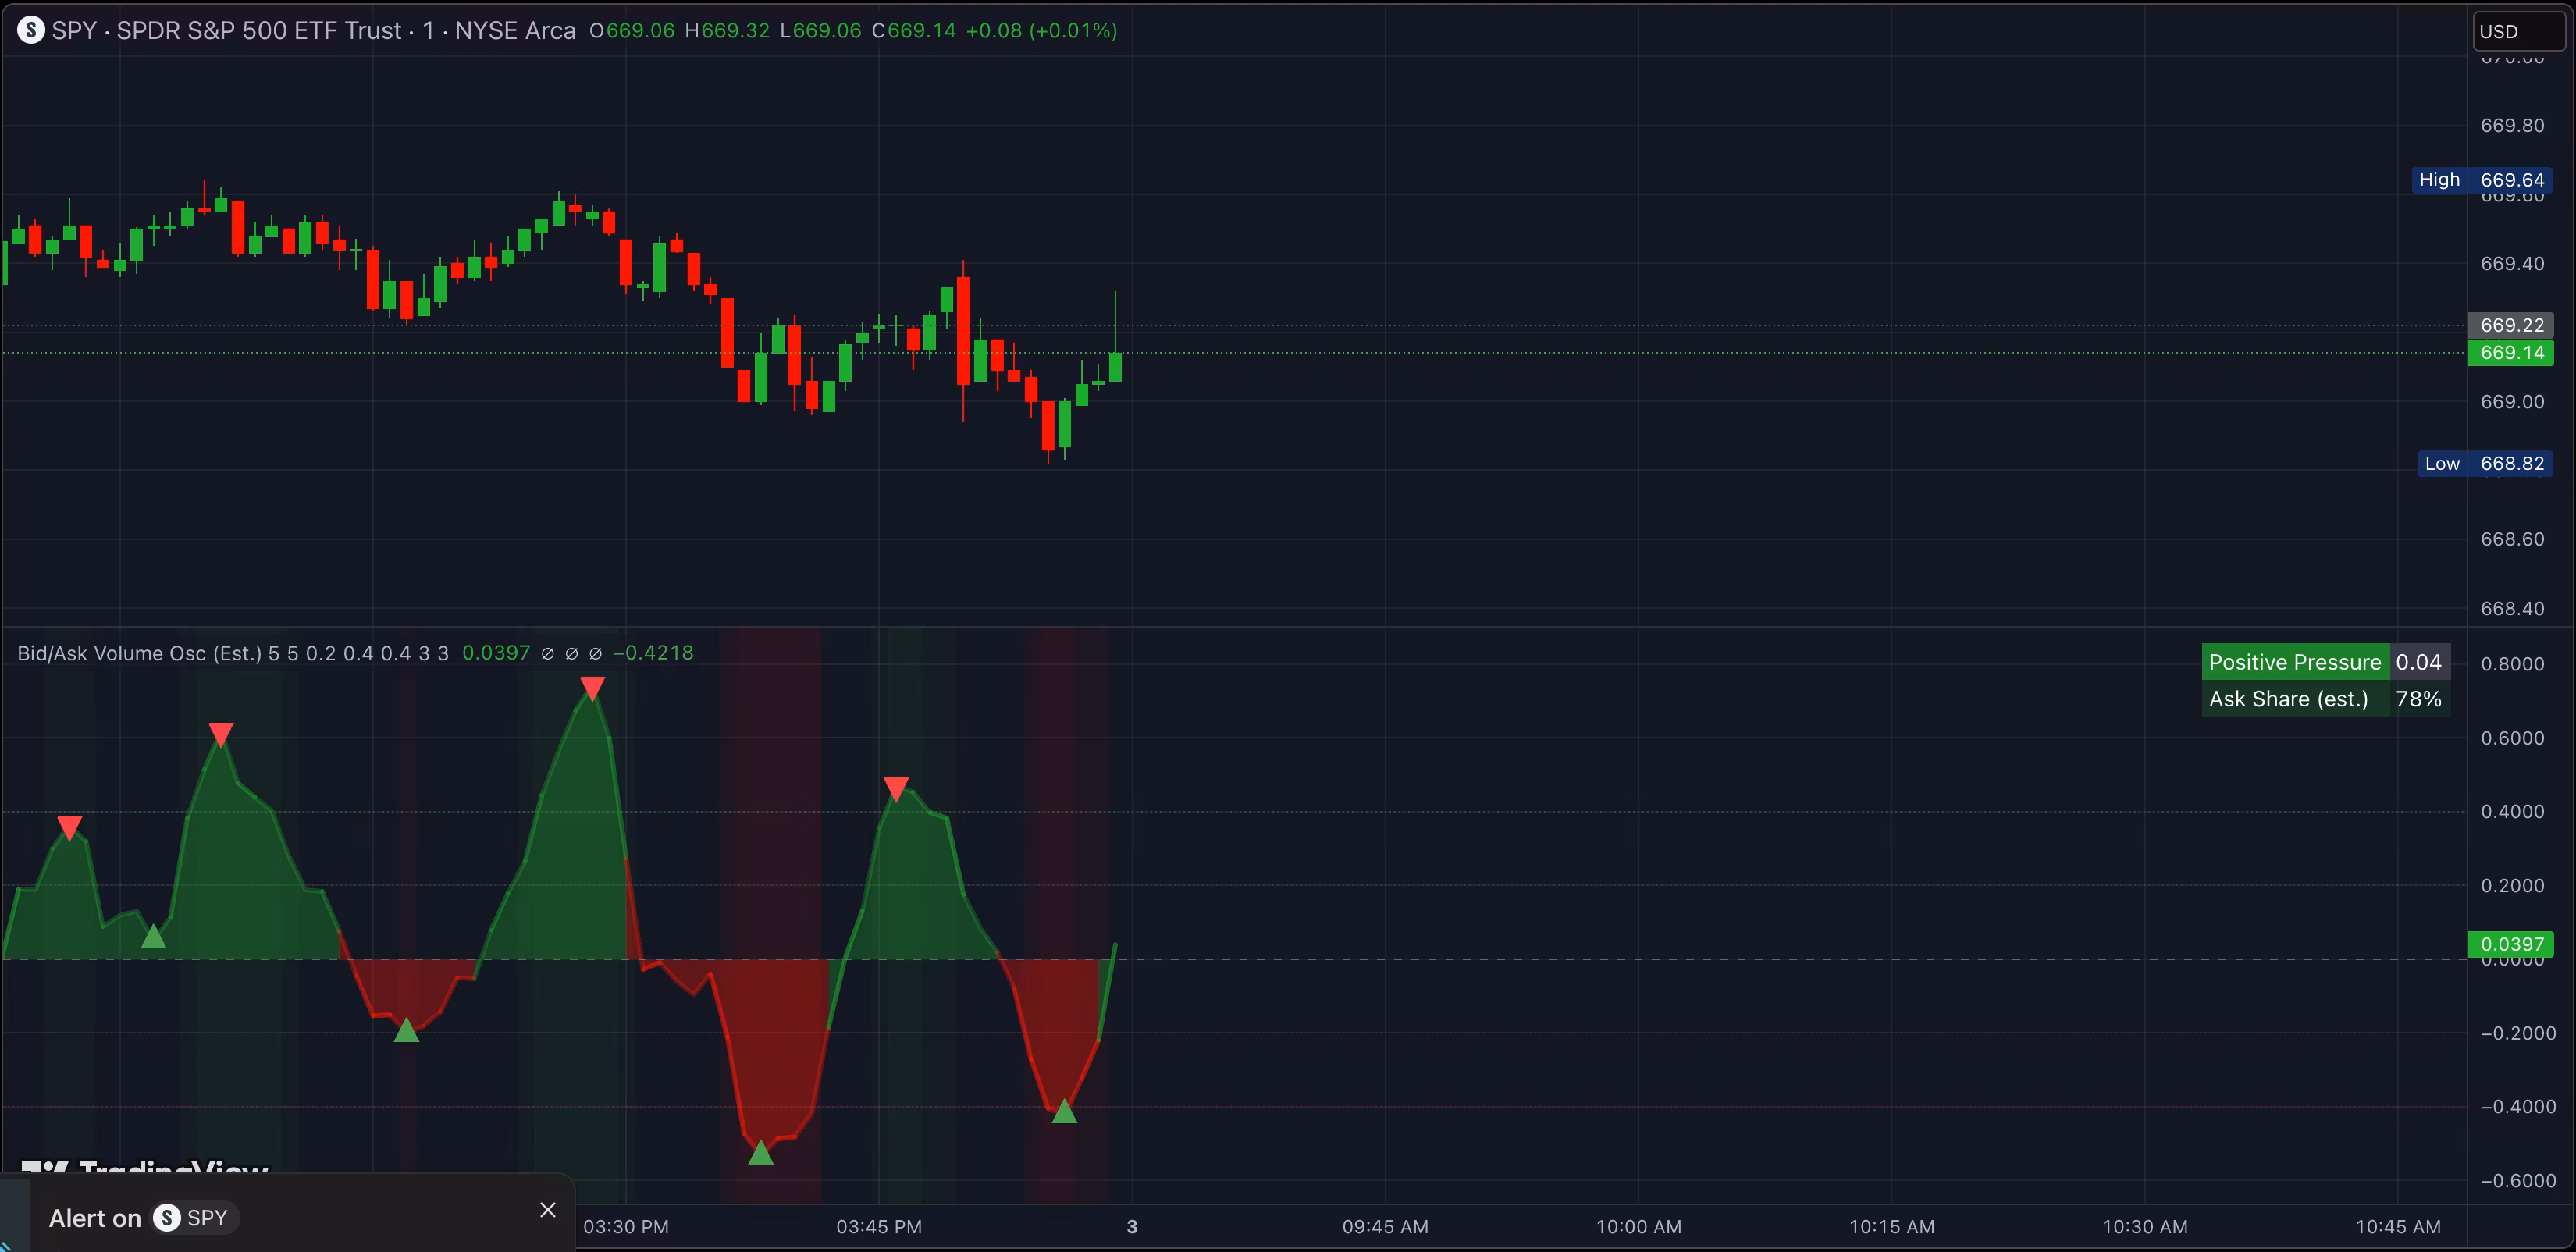The width and height of the screenshot is (2576, 1252).
Task: Click the High 669.64 price label
Action: click(x=2482, y=180)
